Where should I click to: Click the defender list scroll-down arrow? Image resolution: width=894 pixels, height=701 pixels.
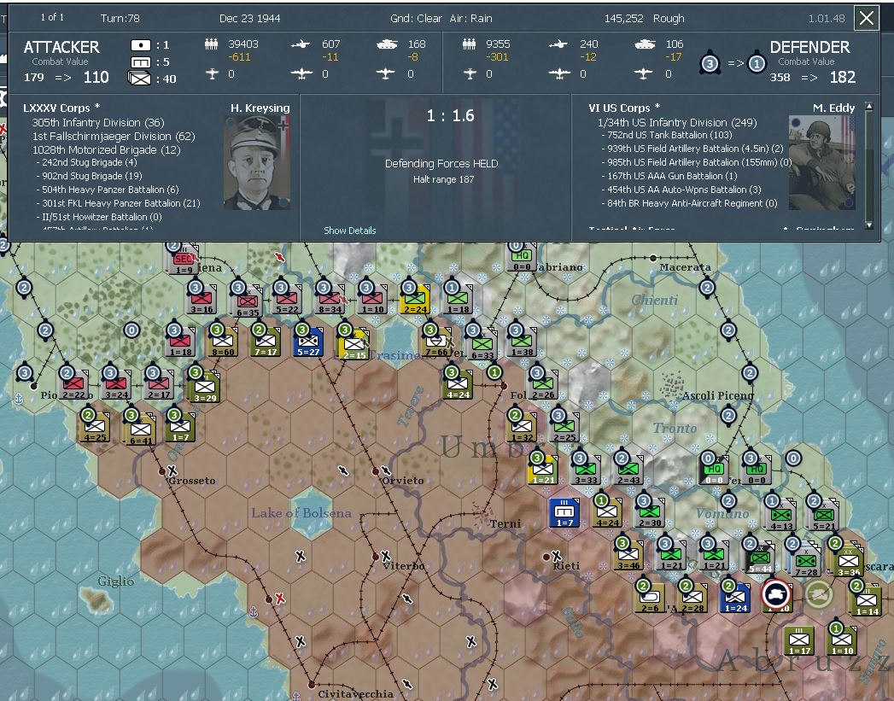pyautogui.click(x=868, y=225)
